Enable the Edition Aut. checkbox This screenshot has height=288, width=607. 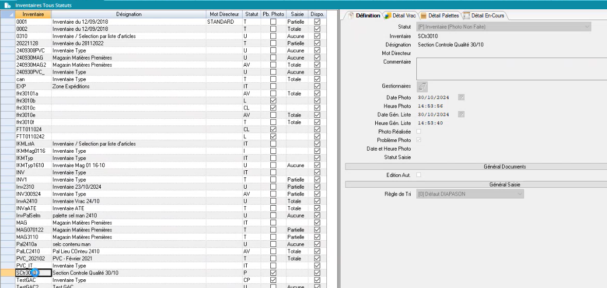point(418,175)
